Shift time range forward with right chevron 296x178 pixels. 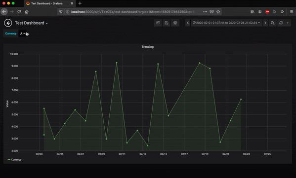[265, 23]
